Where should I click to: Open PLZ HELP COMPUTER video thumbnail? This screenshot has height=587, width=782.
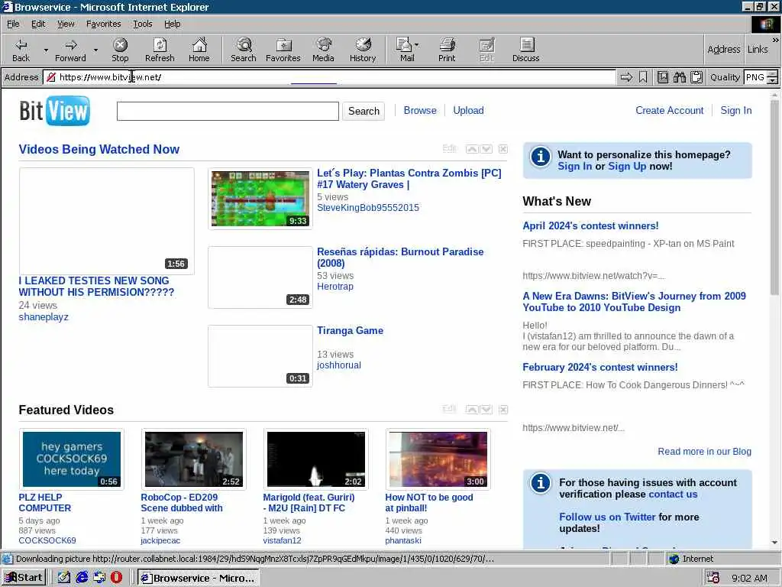[x=71, y=459]
